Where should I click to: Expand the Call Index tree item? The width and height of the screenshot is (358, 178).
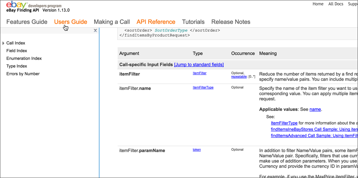pyautogui.click(x=3, y=43)
